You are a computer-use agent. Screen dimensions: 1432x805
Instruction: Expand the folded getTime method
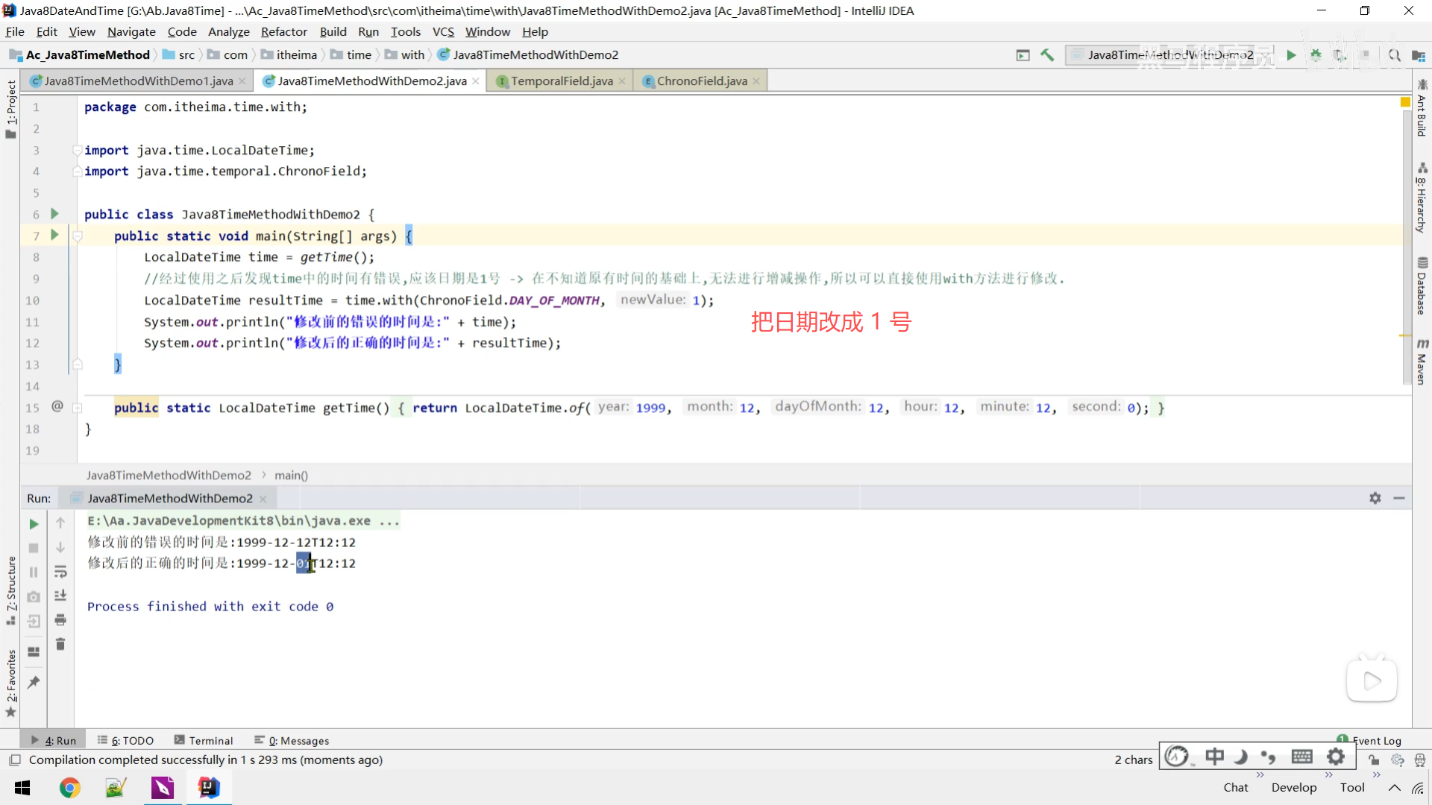point(77,408)
